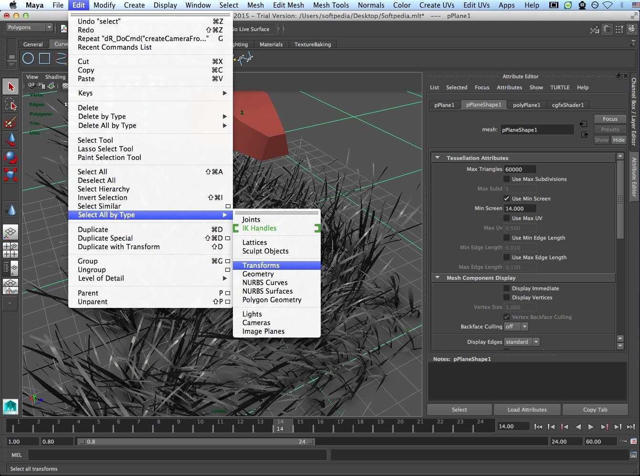Switch to single perspective view layout
The height and width of the screenshot is (476, 640).
[11, 232]
